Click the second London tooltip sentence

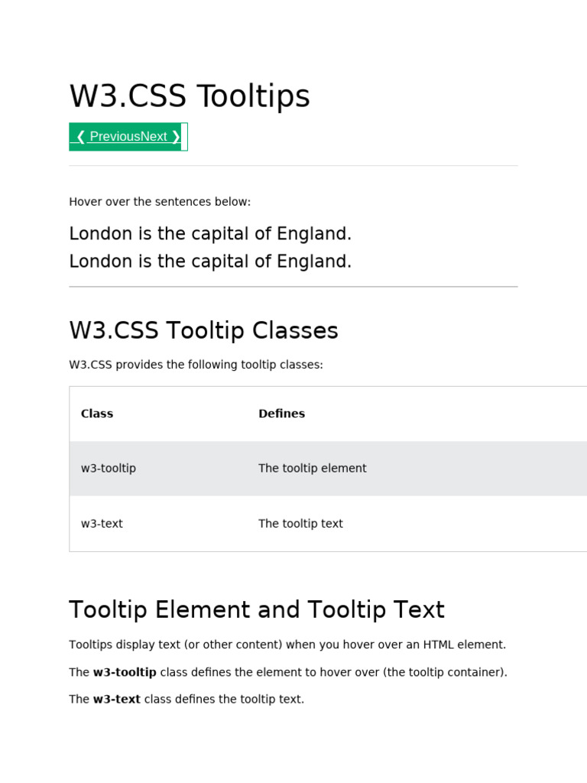[x=210, y=262]
